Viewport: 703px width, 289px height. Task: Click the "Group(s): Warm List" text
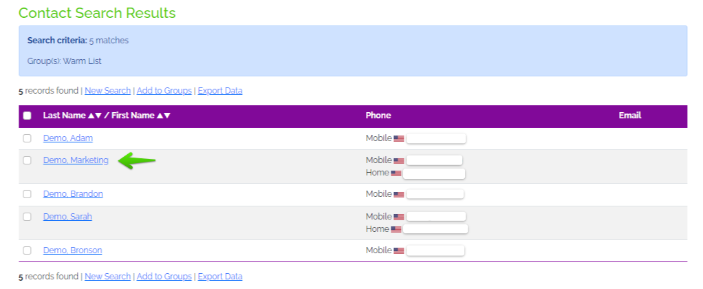pos(65,61)
